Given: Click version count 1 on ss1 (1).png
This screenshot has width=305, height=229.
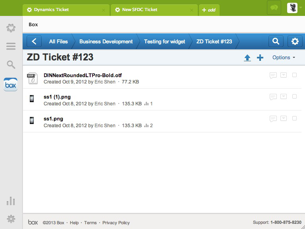Looking at the screenshot, I should click(x=148, y=104).
